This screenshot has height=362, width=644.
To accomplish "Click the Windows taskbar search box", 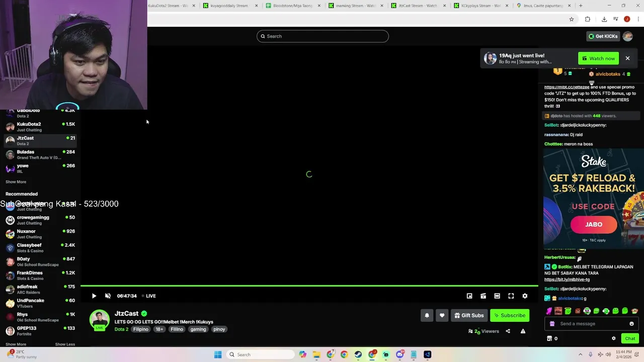I will (x=260, y=354).
